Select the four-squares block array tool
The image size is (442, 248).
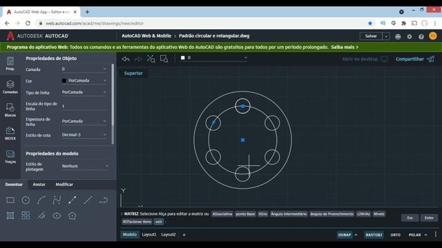tap(26, 216)
